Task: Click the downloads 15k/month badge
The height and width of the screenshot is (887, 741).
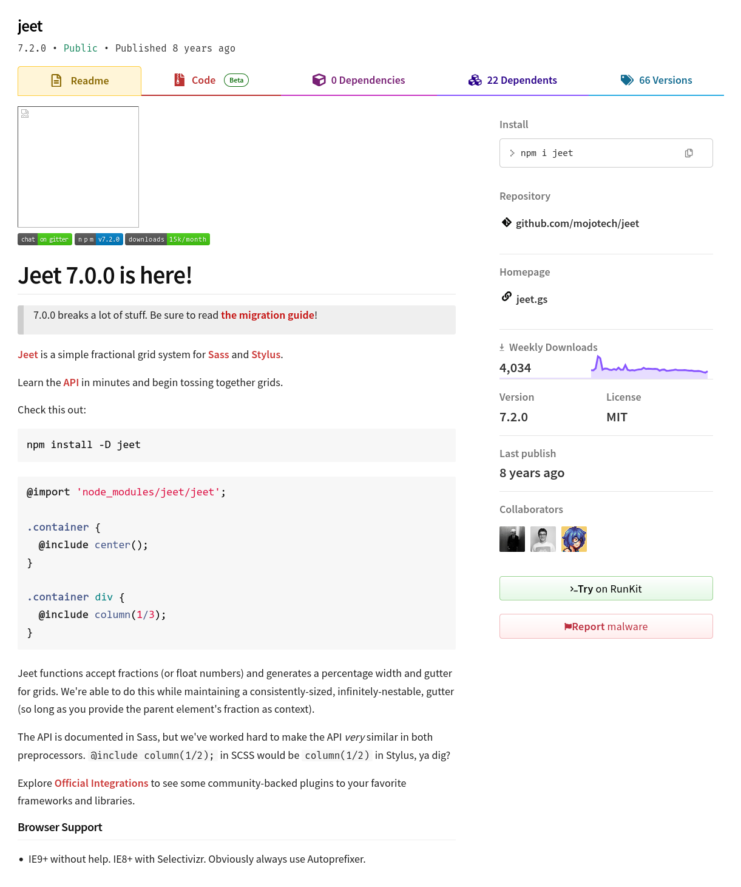Action: pos(167,239)
